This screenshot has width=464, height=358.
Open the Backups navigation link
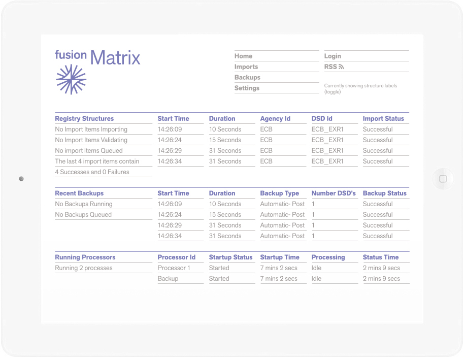pos(247,78)
